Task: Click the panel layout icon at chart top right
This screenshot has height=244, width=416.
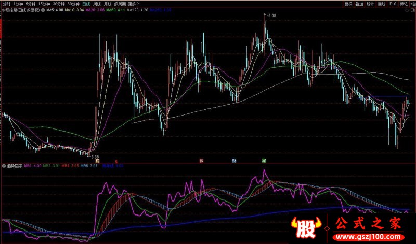Action: (x=412, y=10)
